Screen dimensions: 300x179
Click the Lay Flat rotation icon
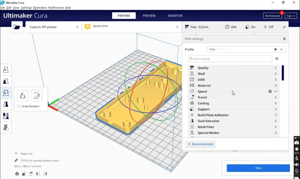(x=37, y=95)
